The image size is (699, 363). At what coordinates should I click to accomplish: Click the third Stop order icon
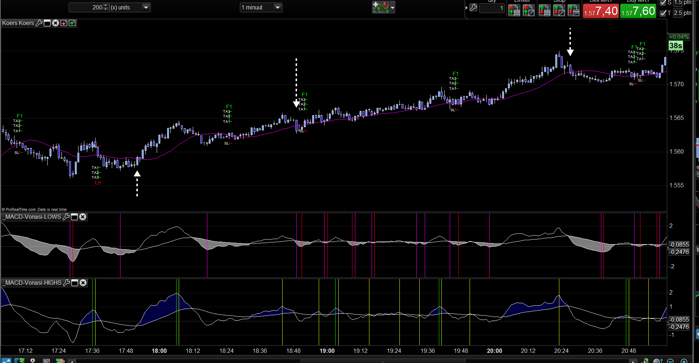point(573,10)
